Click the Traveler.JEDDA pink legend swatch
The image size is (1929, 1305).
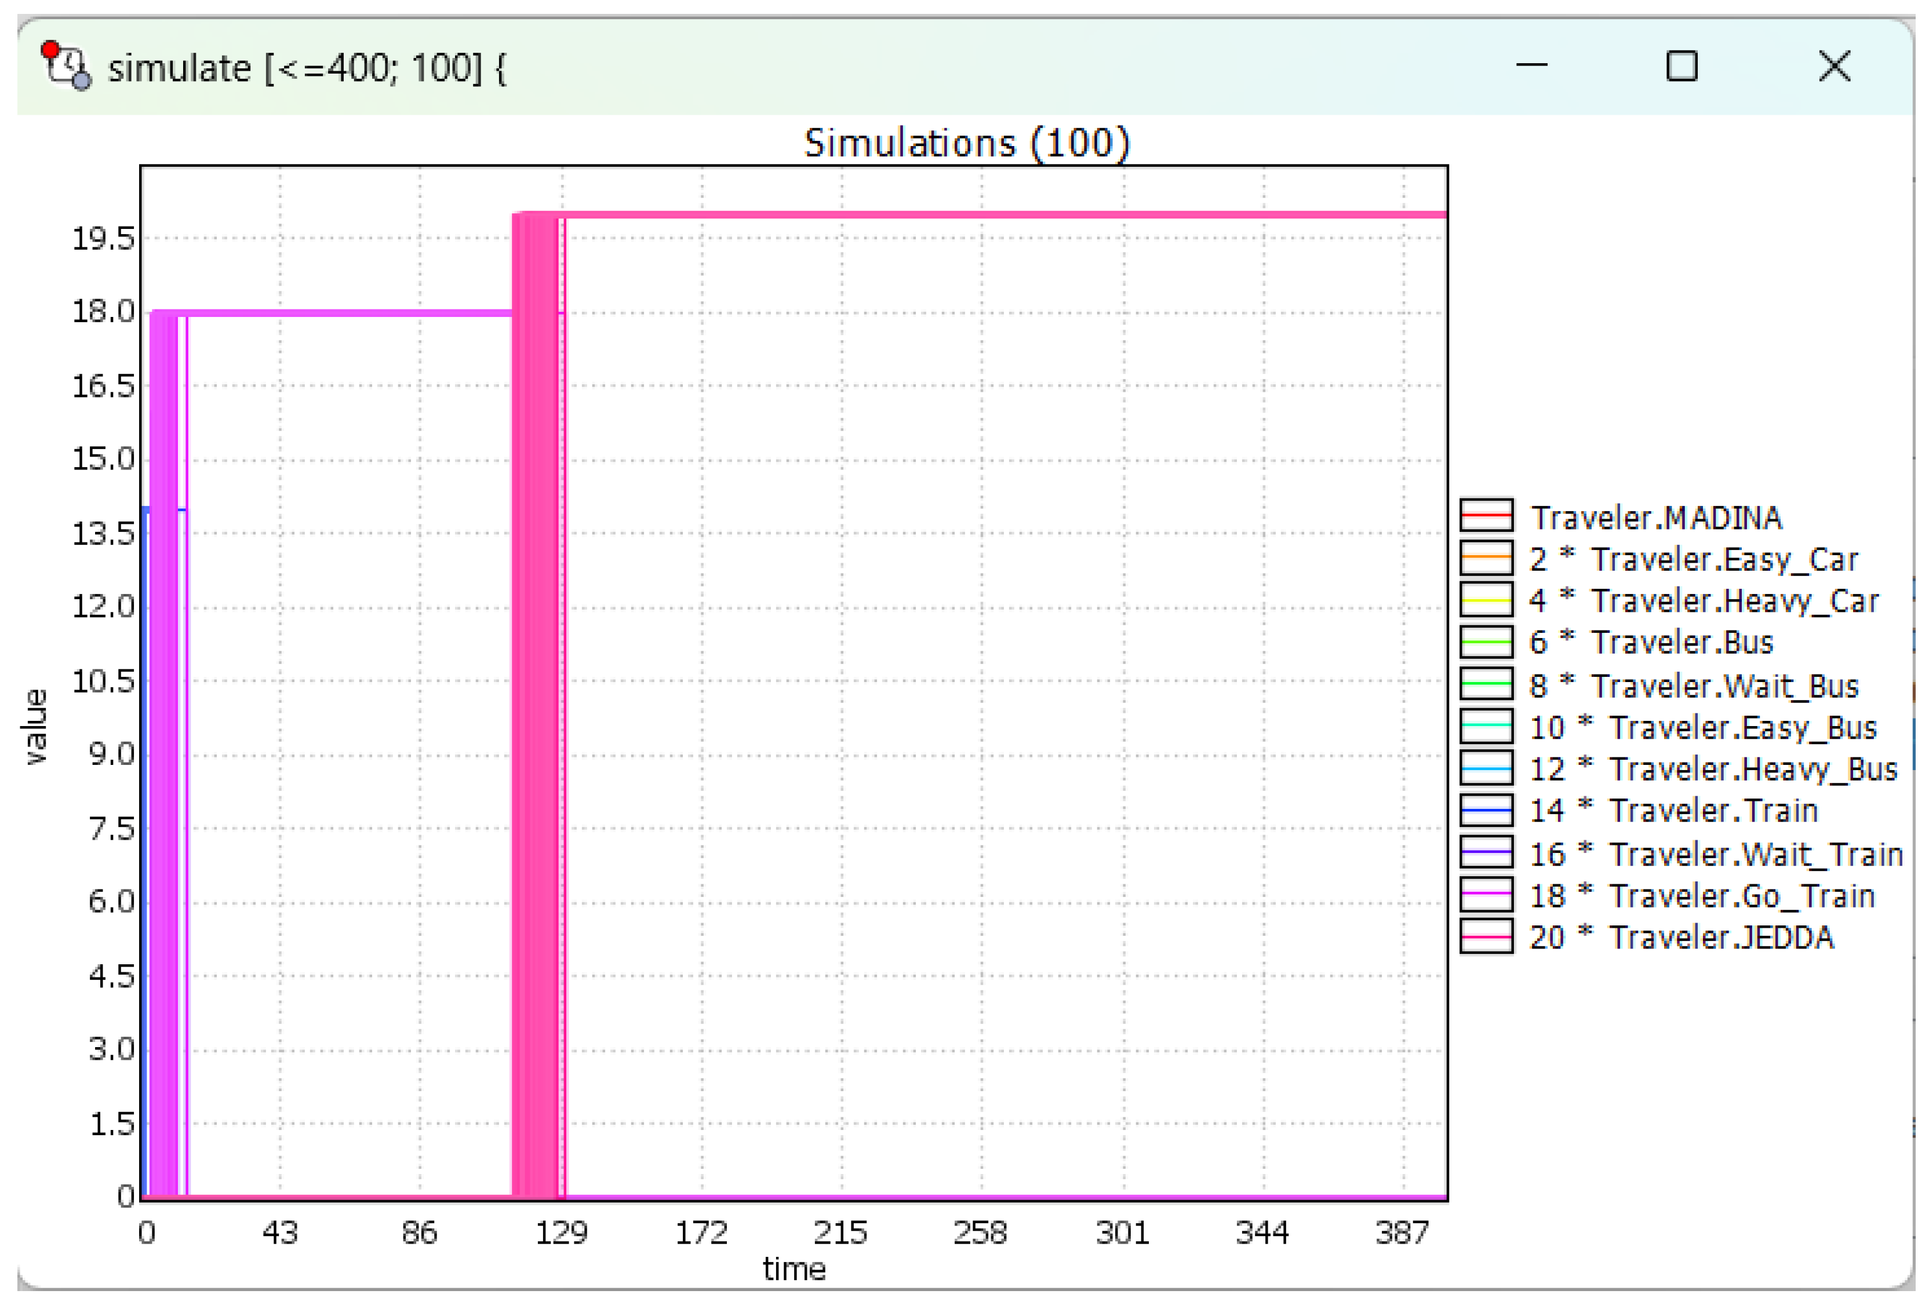1486,936
